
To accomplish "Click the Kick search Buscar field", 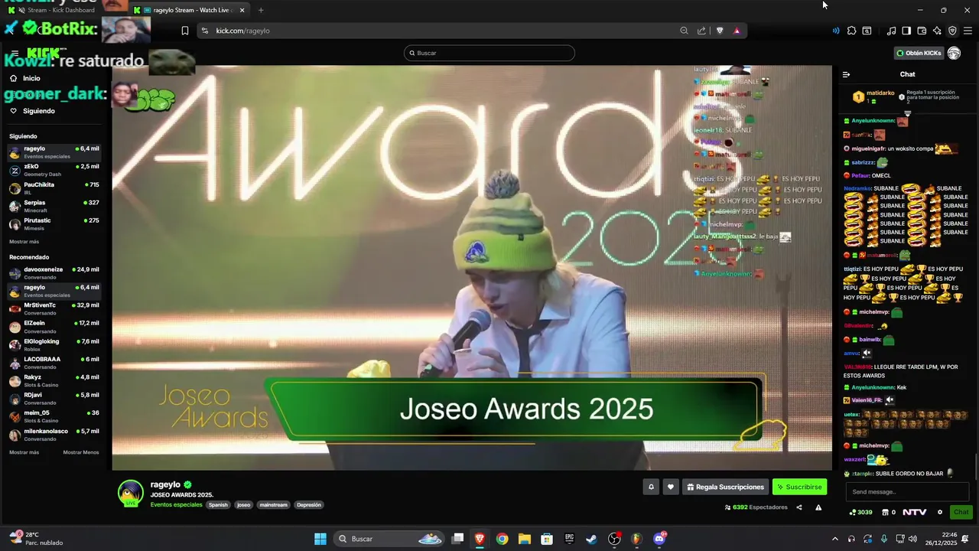I will click(x=489, y=53).
